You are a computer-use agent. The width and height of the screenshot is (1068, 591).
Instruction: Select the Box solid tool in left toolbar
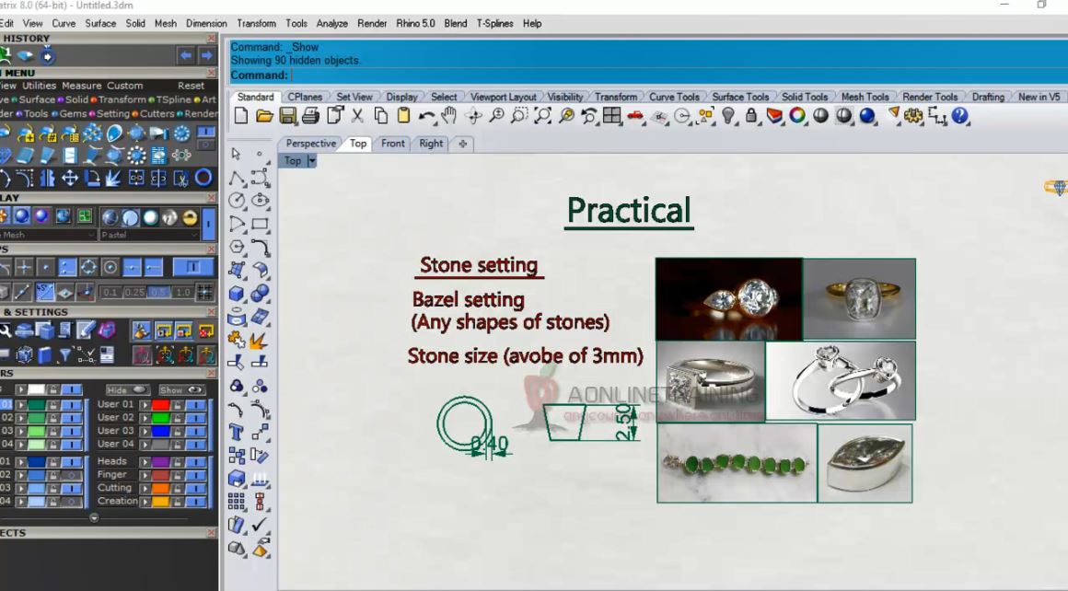[x=237, y=294]
